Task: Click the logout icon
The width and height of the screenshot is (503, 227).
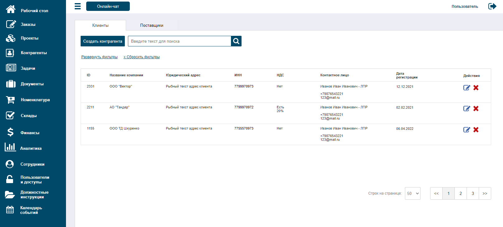Action: point(492,6)
